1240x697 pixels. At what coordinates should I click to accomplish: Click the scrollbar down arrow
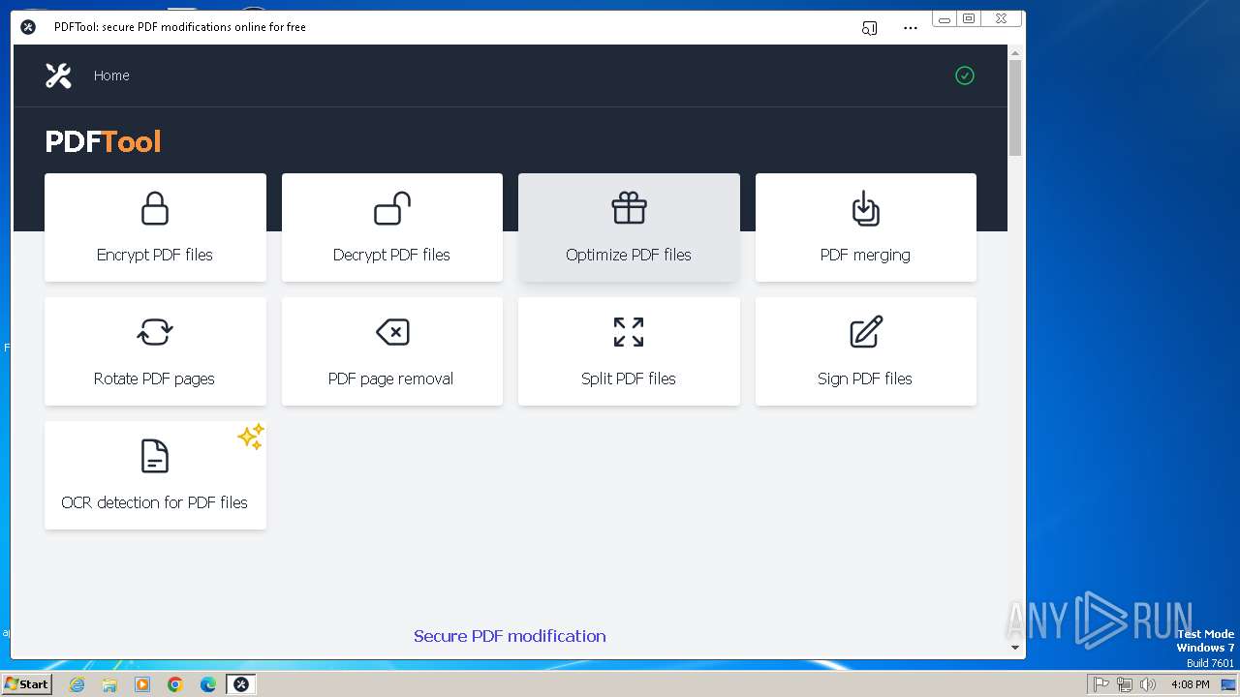[x=1015, y=648]
